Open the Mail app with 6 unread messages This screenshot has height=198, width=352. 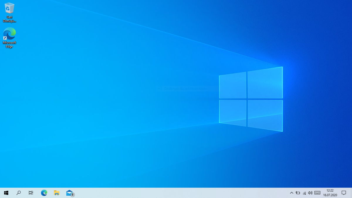click(69, 193)
